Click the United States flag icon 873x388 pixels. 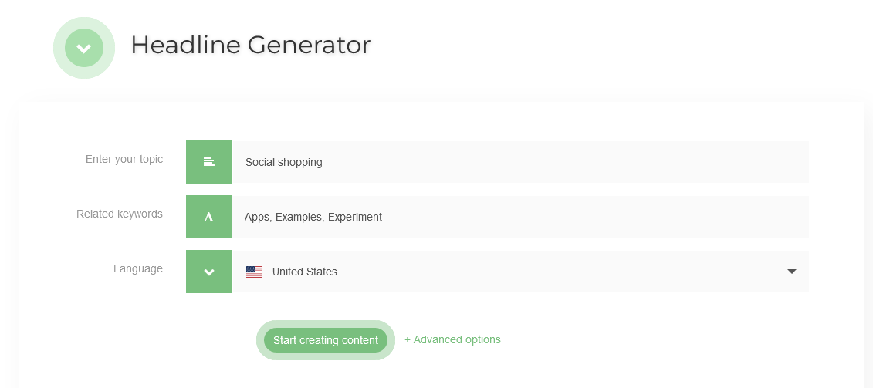click(x=253, y=272)
